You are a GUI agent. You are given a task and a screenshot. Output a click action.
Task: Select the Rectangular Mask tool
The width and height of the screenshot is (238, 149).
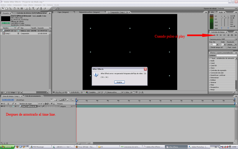click(26, 9)
